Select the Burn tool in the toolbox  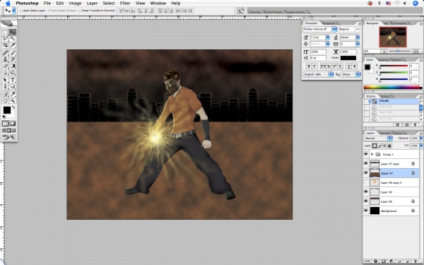coord(13,72)
